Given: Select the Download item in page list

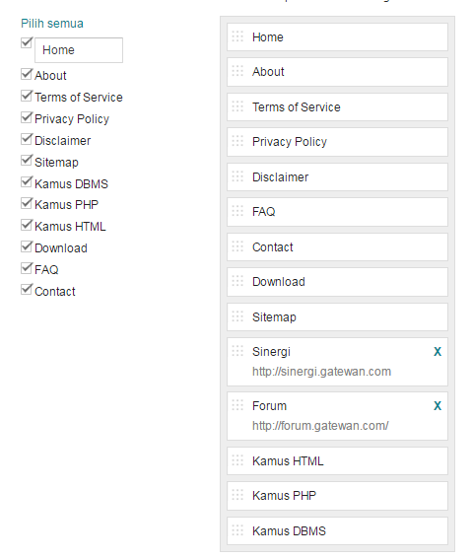Looking at the screenshot, I should click(x=337, y=282).
